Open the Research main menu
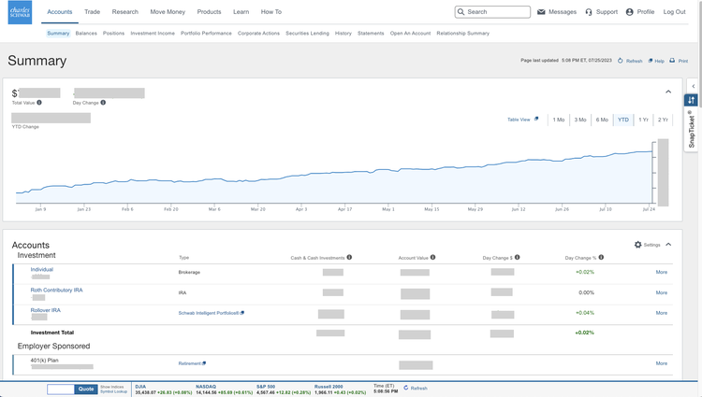 124,12
